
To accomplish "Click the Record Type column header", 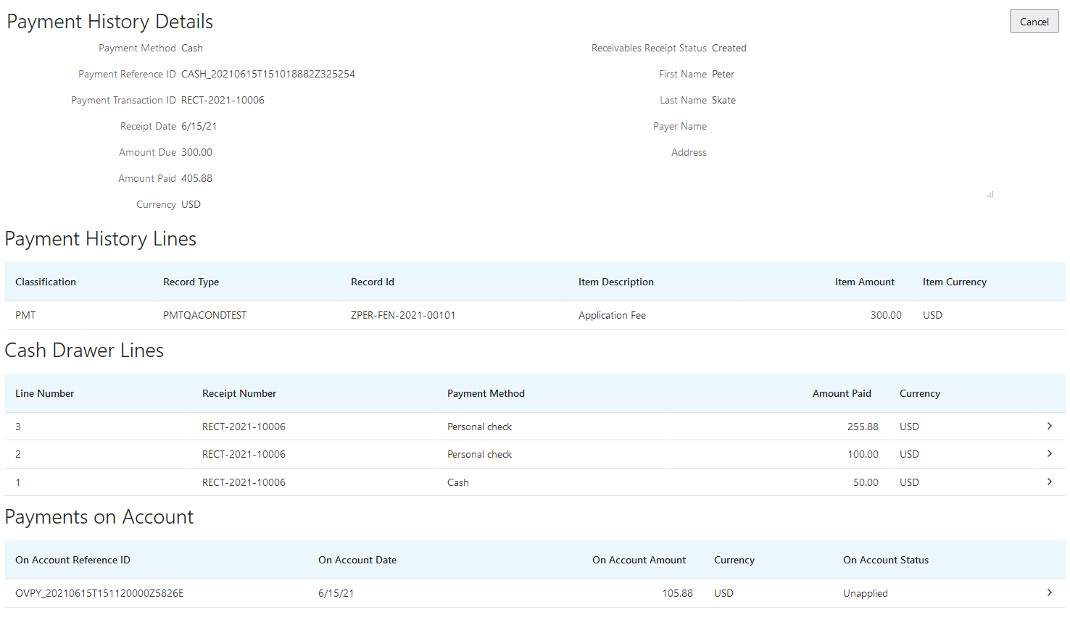I will [x=191, y=282].
